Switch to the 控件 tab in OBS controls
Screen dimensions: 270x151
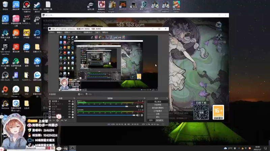point(151,120)
